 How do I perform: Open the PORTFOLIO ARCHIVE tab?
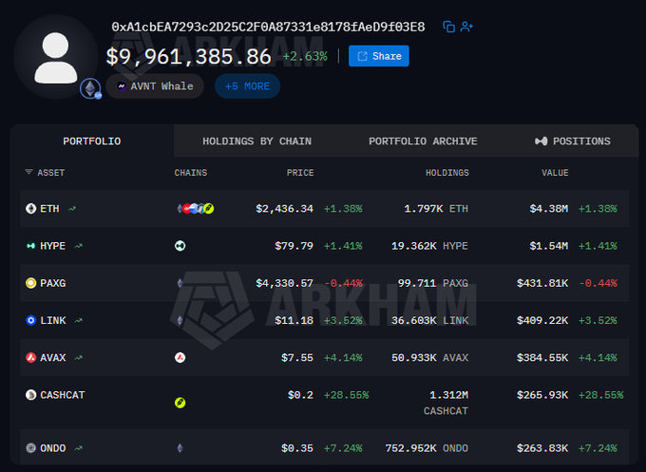423,142
